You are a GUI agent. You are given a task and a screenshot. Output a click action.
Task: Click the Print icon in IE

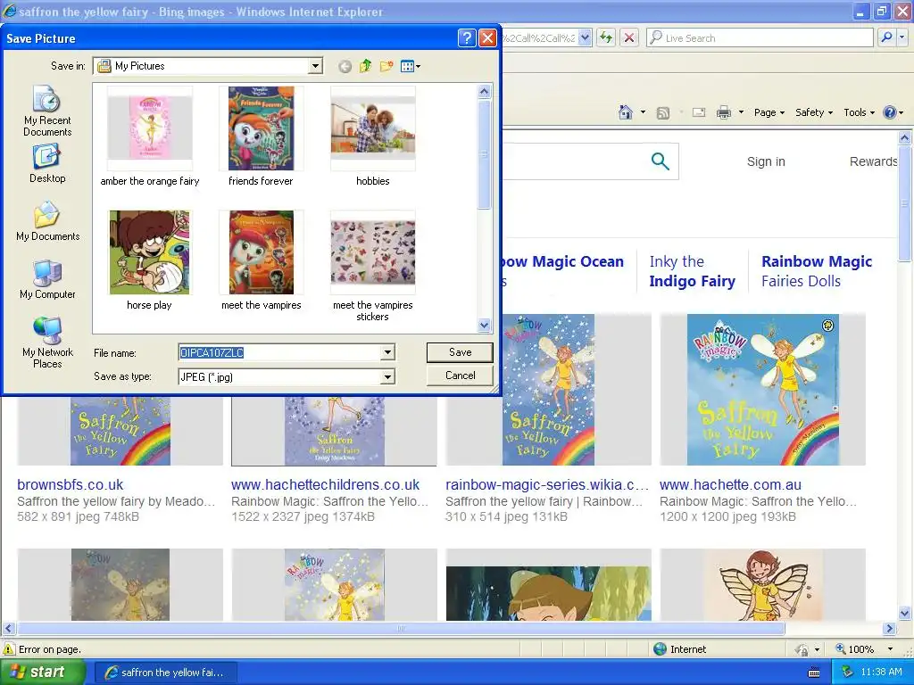723,112
